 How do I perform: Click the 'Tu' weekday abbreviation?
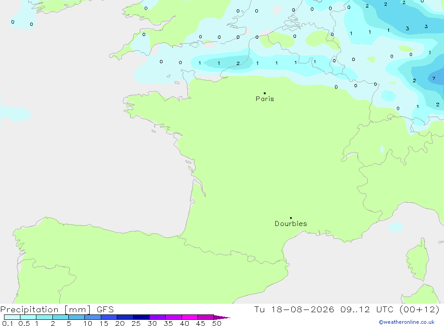[x=259, y=309]
